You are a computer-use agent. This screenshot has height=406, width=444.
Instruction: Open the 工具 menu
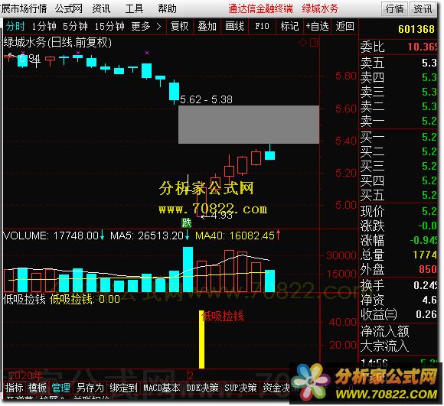134,8
